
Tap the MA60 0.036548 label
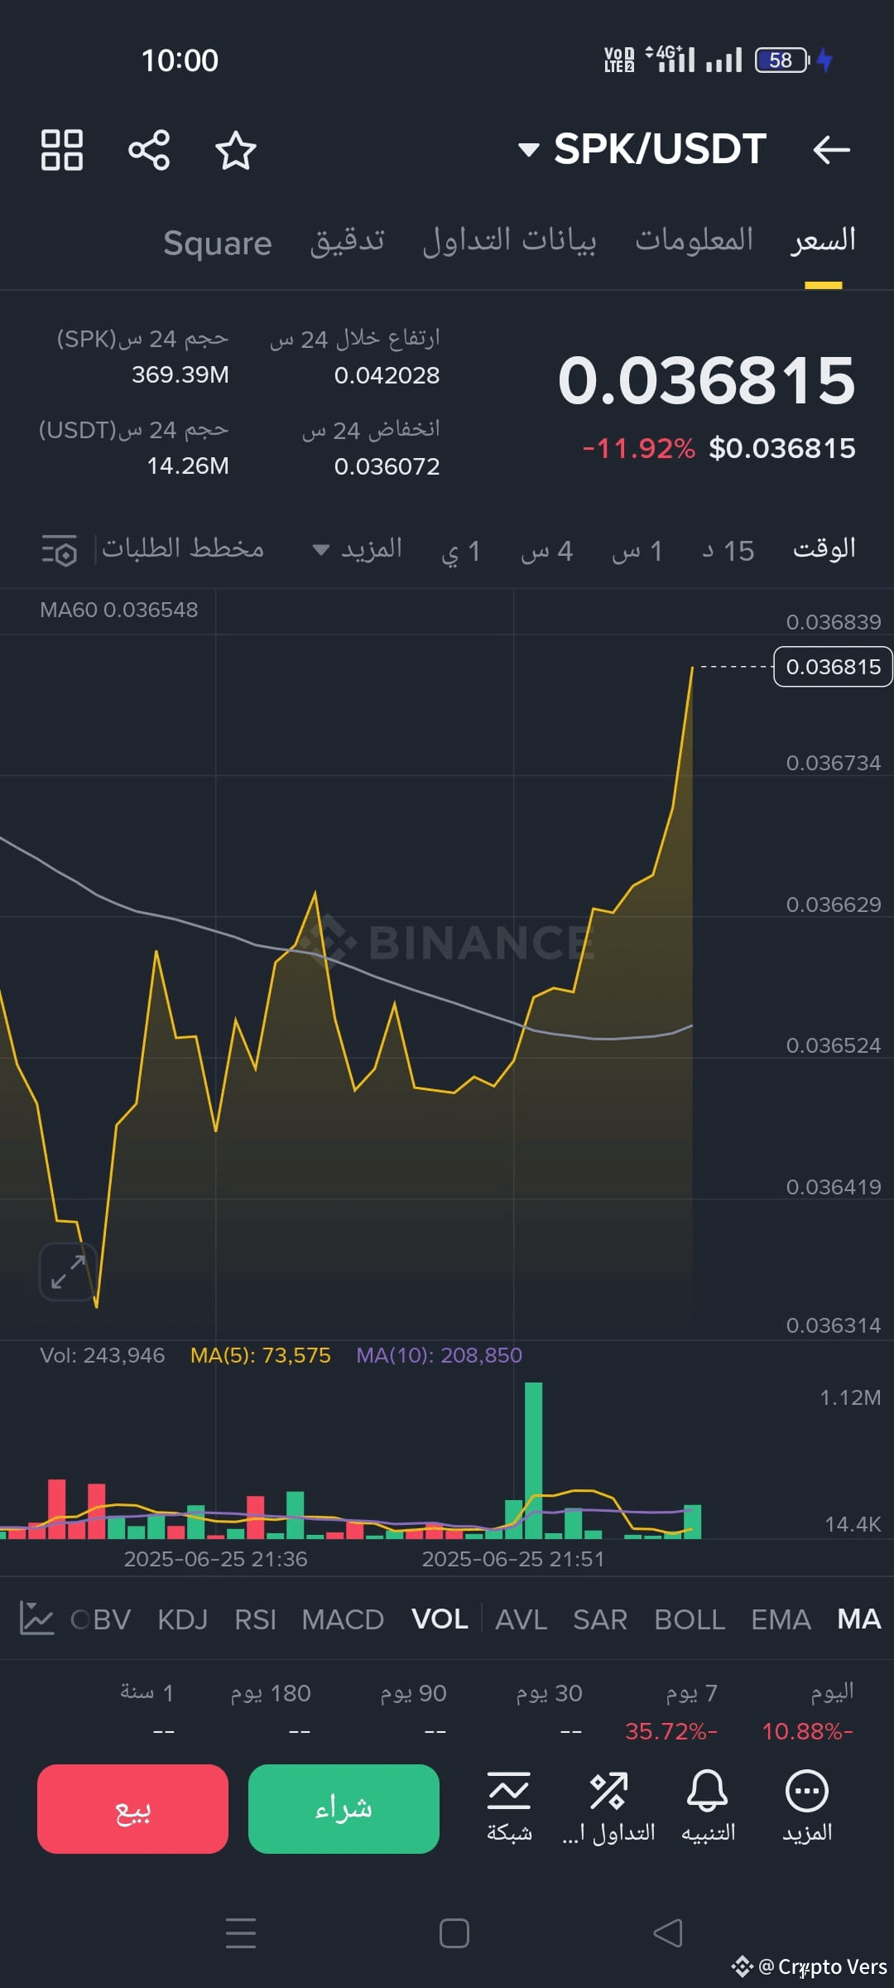pyautogui.click(x=119, y=610)
